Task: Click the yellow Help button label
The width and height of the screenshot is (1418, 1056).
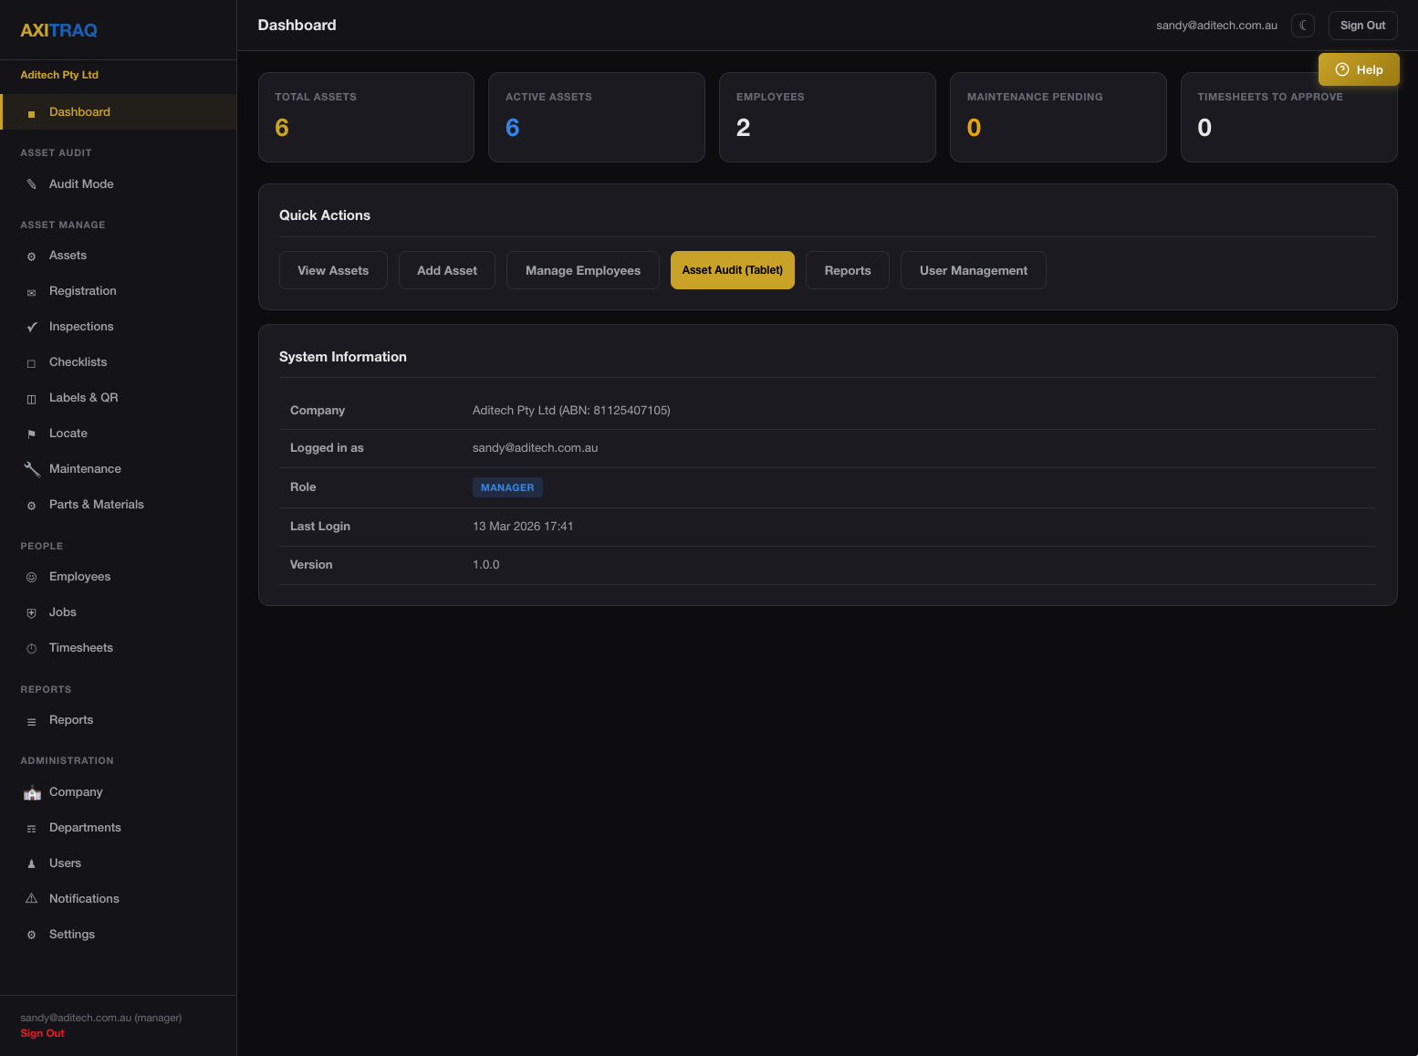Action: click(x=1370, y=70)
